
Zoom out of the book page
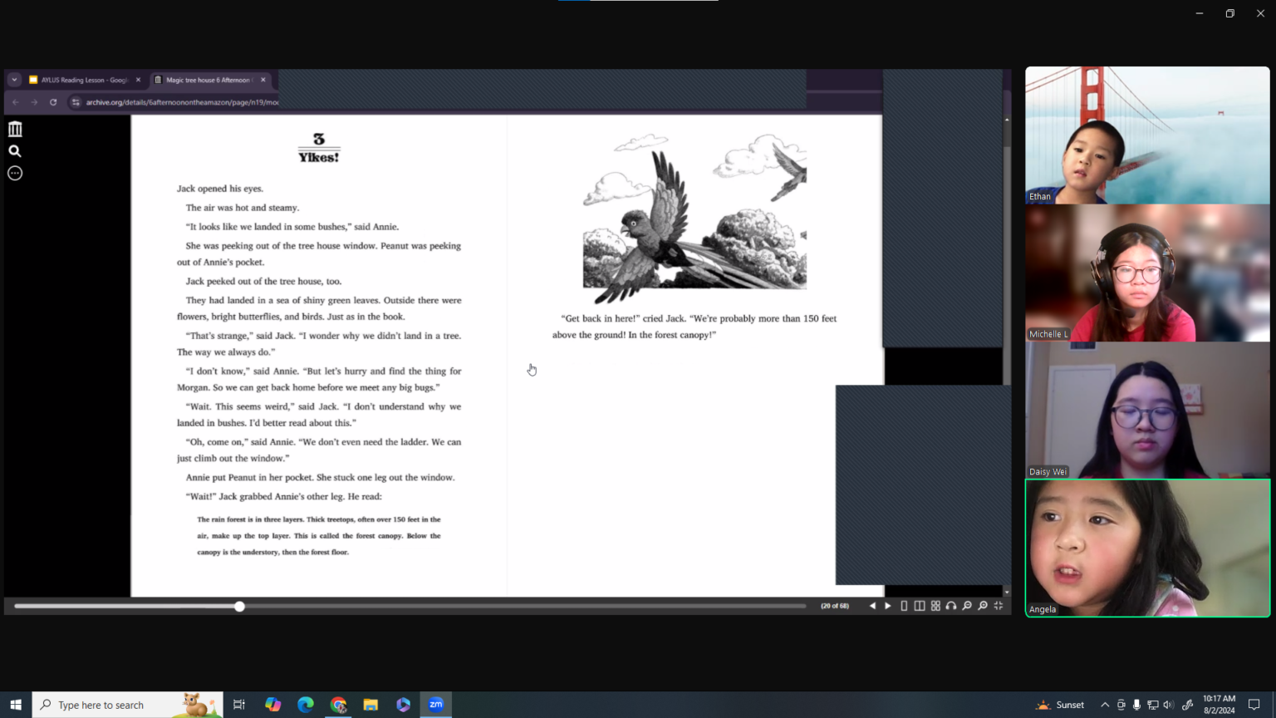click(x=967, y=606)
